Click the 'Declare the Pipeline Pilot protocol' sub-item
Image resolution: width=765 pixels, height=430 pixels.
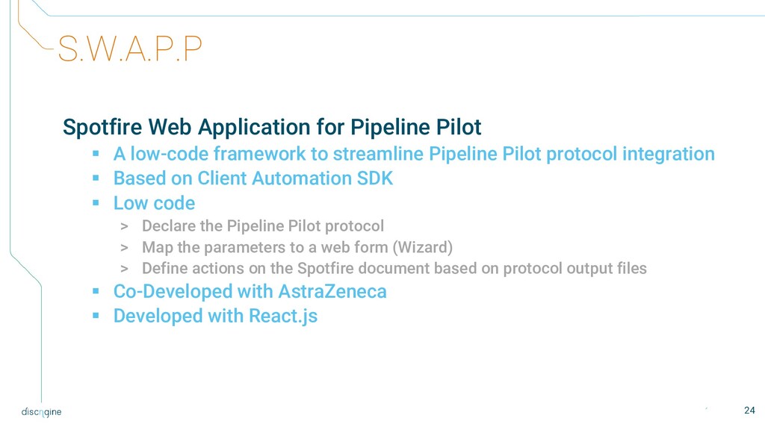click(x=262, y=225)
